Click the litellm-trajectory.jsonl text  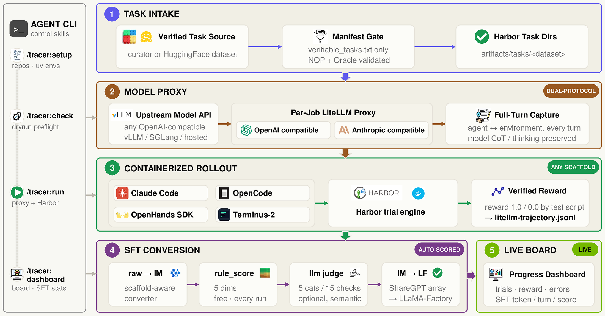(535, 218)
